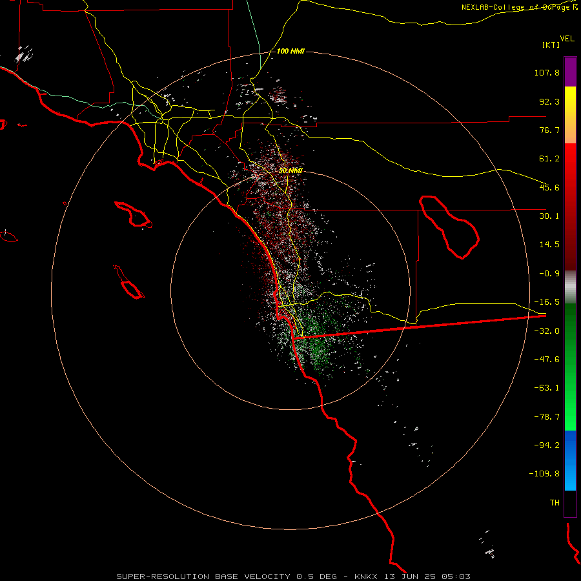Click the Santa Catalina Island outline
The width and height of the screenshot is (581, 581).
(133, 214)
